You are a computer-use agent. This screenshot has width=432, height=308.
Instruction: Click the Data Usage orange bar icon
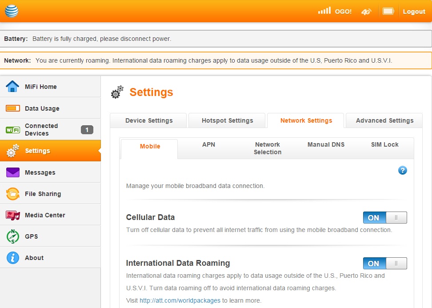13,108
